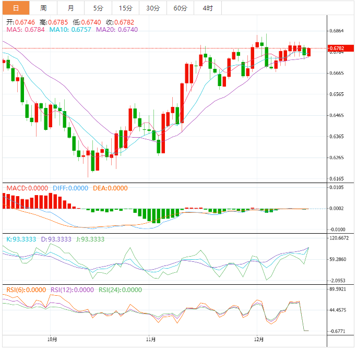Select the 30分 interval tab
357x350 pixels.
(153, 8)
